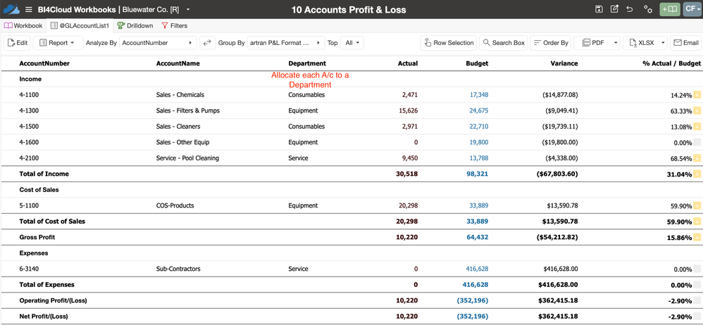The image size is (703, 325).
Task: Toggle the Search Box display
Action: pyautogui.click(x=503, y=43)
